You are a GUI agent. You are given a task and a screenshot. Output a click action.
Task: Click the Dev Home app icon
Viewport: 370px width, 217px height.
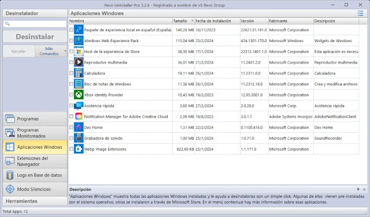[79, 128]
